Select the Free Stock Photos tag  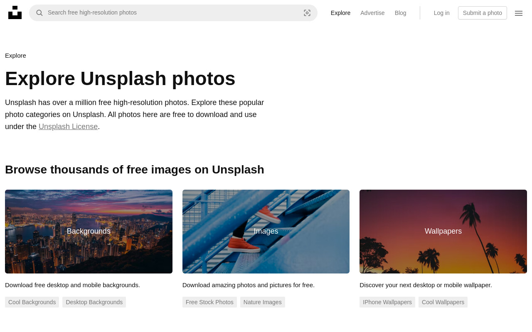tap(209, 302)
